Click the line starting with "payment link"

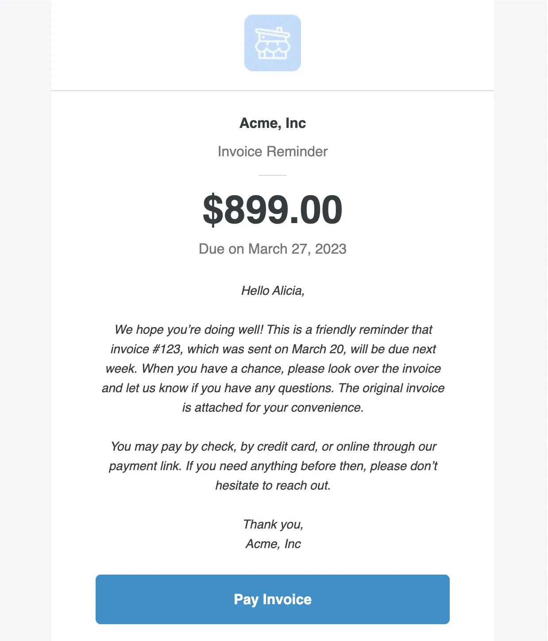click(x=273, y=466)
